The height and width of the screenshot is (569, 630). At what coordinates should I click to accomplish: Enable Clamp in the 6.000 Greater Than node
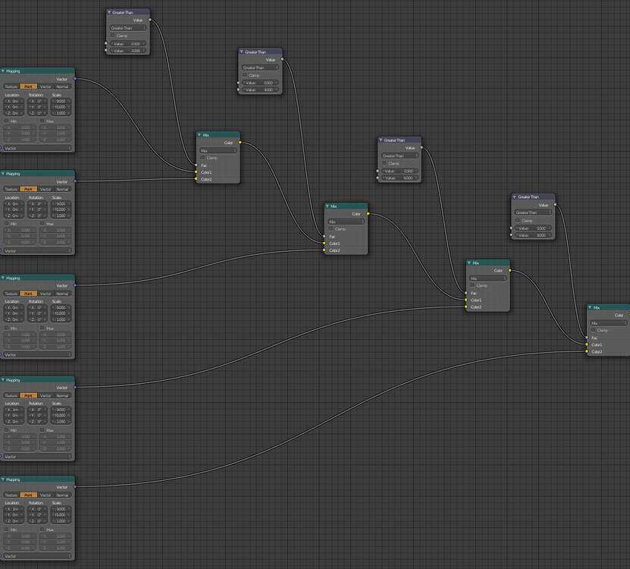click(x=384, y=163)
